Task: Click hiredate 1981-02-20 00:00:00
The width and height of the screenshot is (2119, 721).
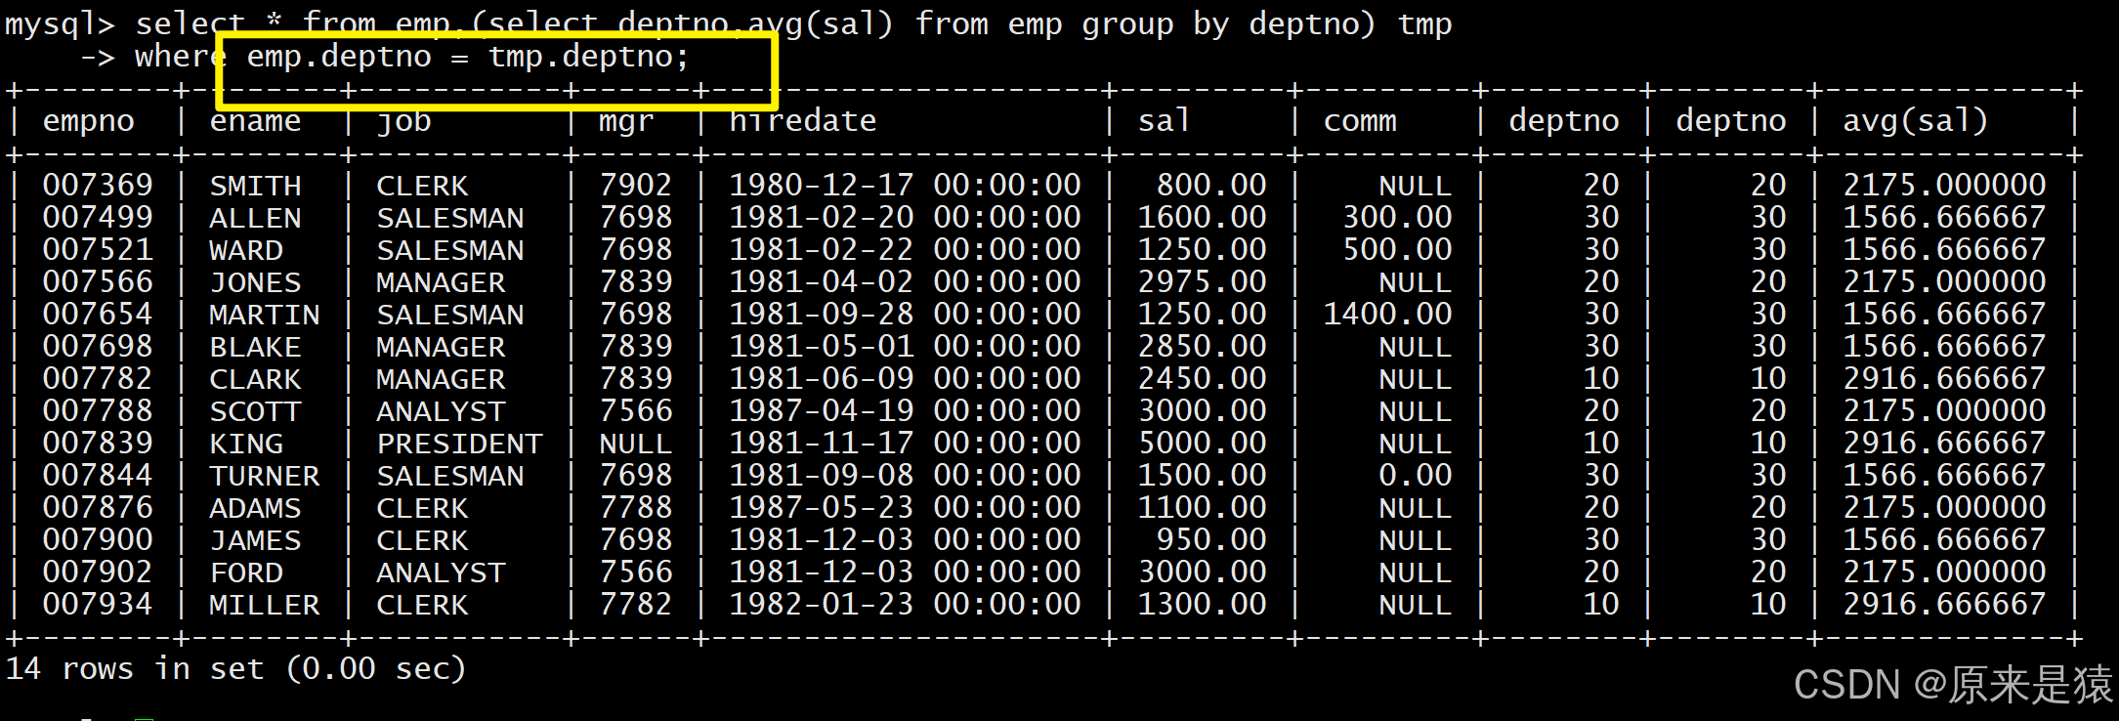Action: coord(905,218)
